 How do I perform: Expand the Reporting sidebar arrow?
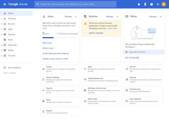click(2, 45)
